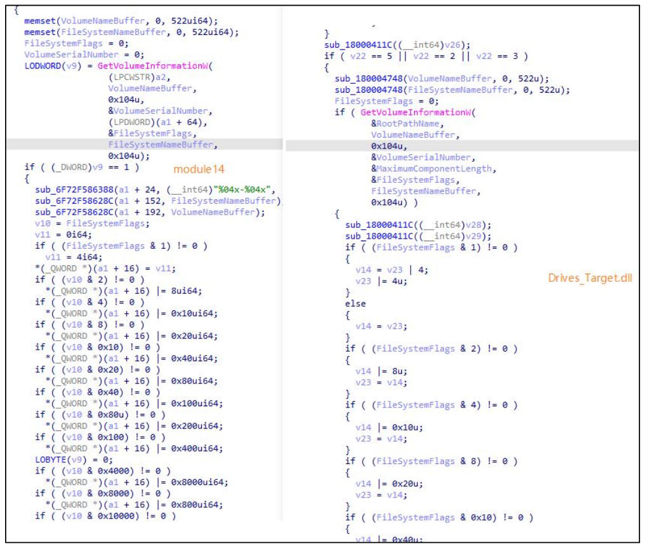This screenshot has height=551, width=647.
Task: Click the 'v14 |= 0x10u;' line
Action: (x=389, y=428)
